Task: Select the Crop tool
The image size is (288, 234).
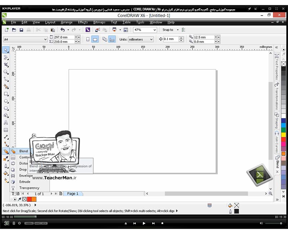Action: [x=6, y=64]
